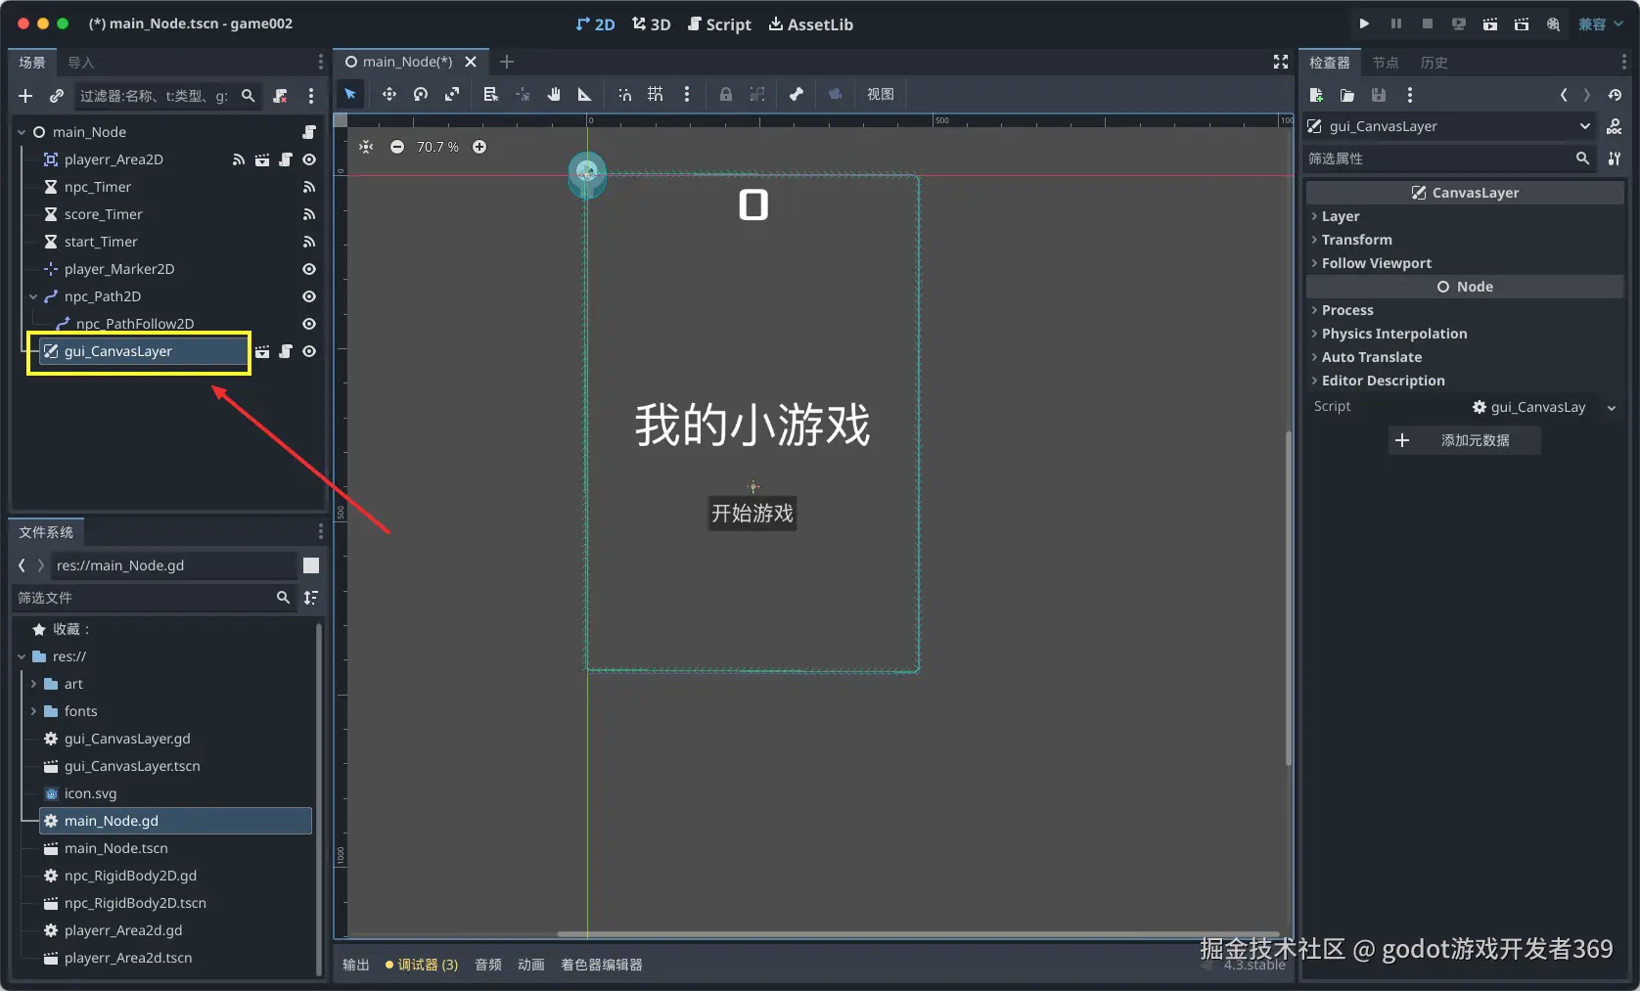Collapse the main_Node tree root
The image size is (1640, 991).
(22, 132)
